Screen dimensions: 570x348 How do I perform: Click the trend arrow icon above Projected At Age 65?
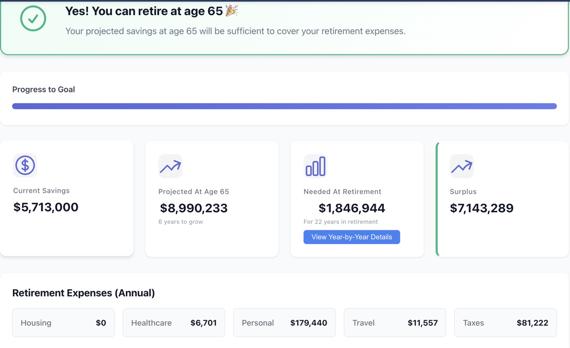point(170,166)
